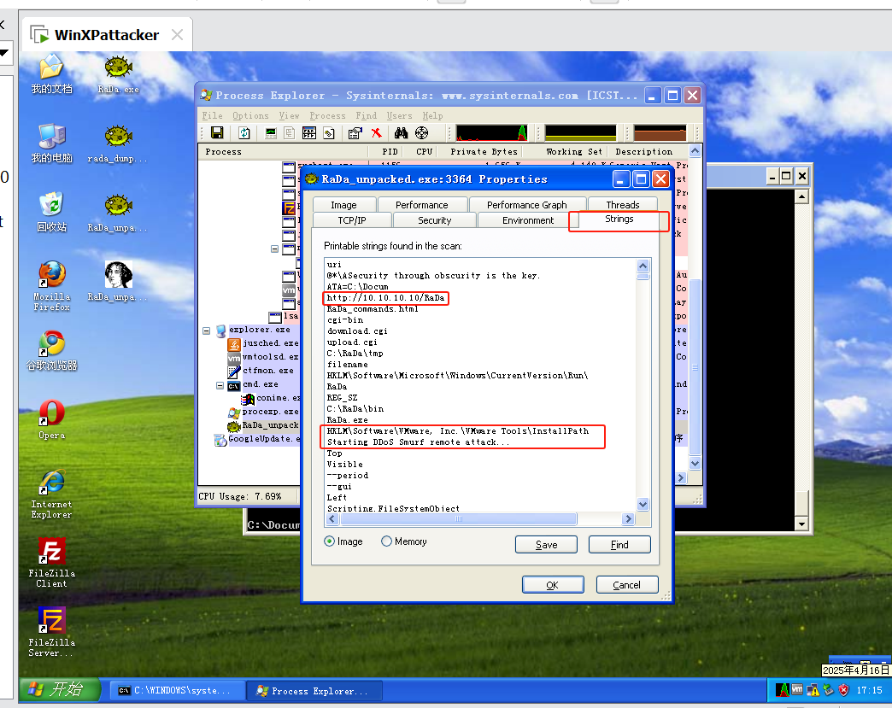Viewport: 892px width, 708px height.
Task: Select the procexp.exe process row
Action: 264,412
